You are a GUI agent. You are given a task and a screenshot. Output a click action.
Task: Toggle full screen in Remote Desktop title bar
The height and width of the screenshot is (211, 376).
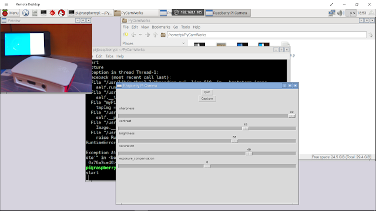[x=331, y=4]
